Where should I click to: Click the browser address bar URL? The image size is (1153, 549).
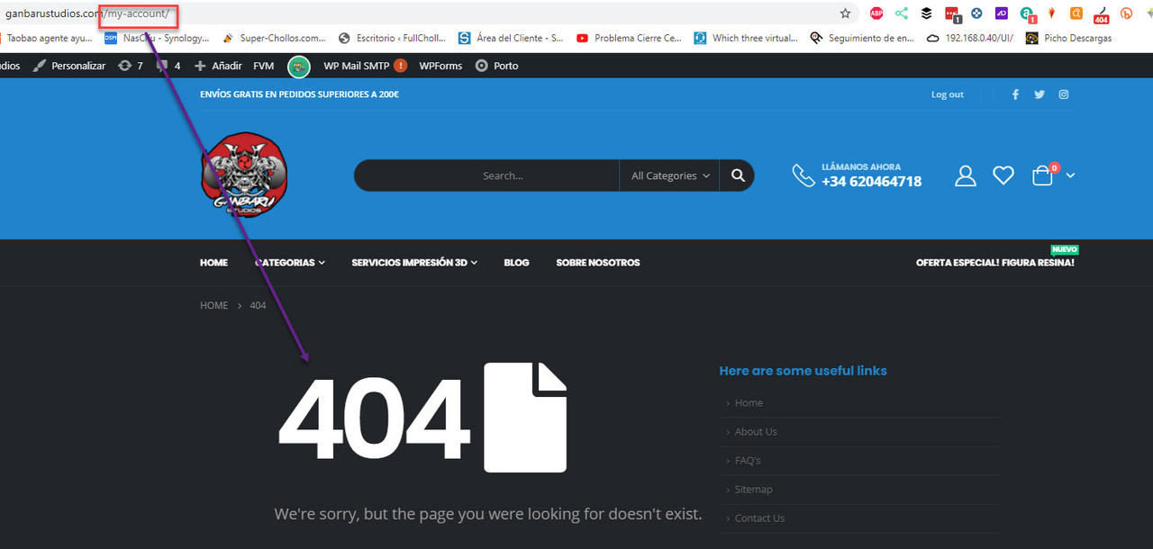click(x=86, y=13)
